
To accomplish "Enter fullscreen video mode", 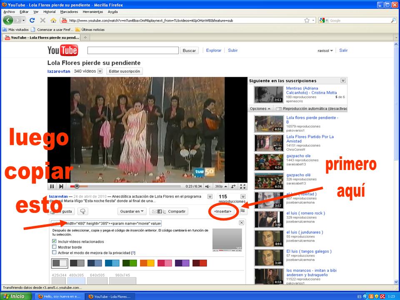I will [243, 187].
